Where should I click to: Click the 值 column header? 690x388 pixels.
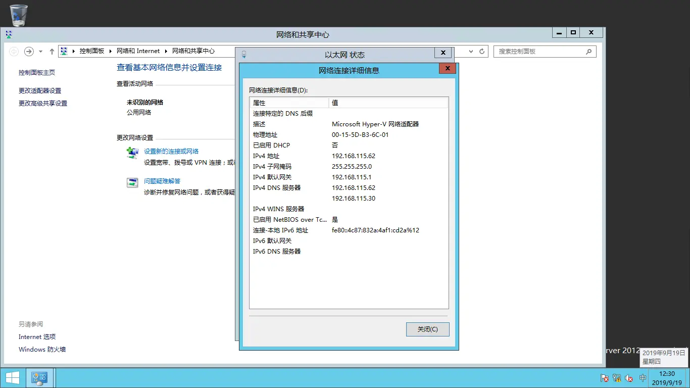pos(388,103)
